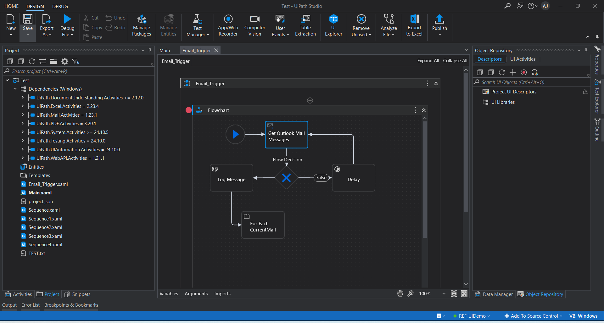The image size is (604, 323).
Task: Select the UI Activities tab
Action: (x=523, y=59)
